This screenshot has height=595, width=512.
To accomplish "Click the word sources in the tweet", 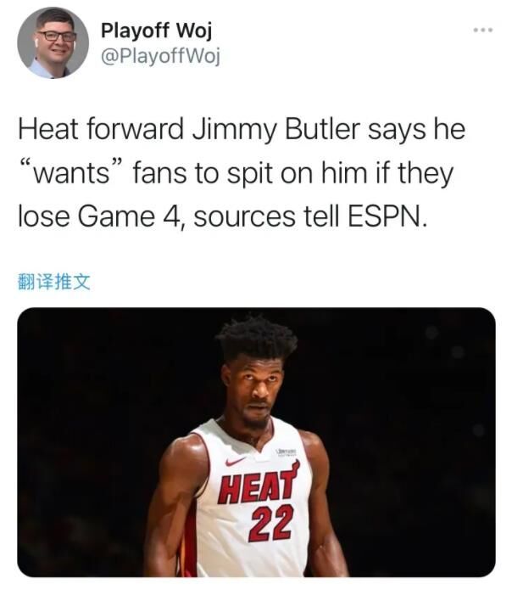I will tap(244, 217).
